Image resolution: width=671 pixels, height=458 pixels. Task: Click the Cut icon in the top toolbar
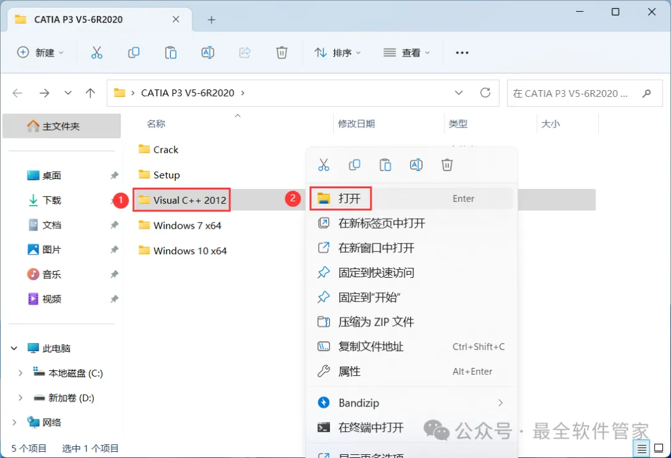click(97, 53)
